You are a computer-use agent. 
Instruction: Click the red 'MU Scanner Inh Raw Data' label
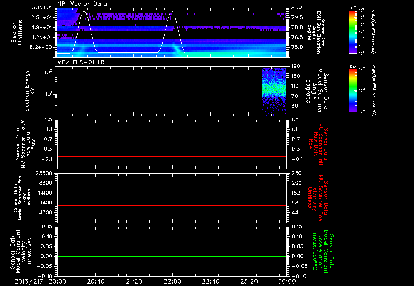tap(319, 144)
